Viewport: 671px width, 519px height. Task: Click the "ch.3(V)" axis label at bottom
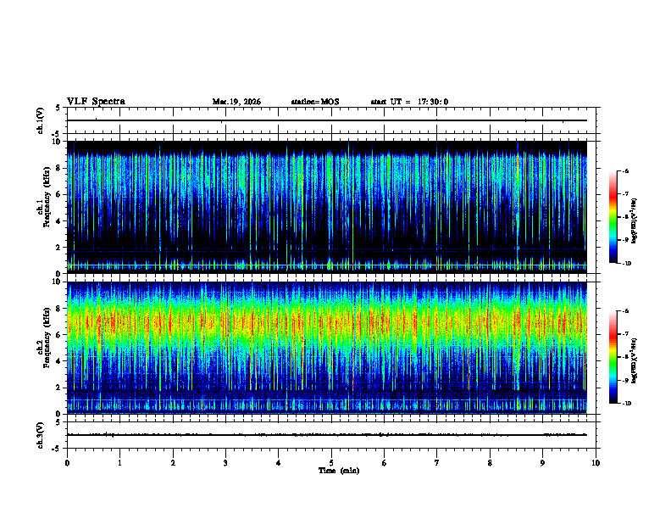click(41, 435)
